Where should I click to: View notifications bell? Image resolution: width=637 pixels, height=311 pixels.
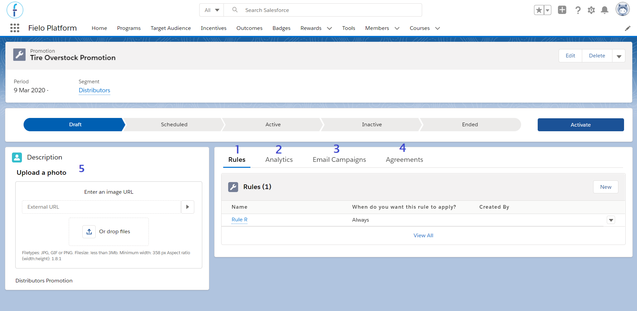[x=605, y=10]
